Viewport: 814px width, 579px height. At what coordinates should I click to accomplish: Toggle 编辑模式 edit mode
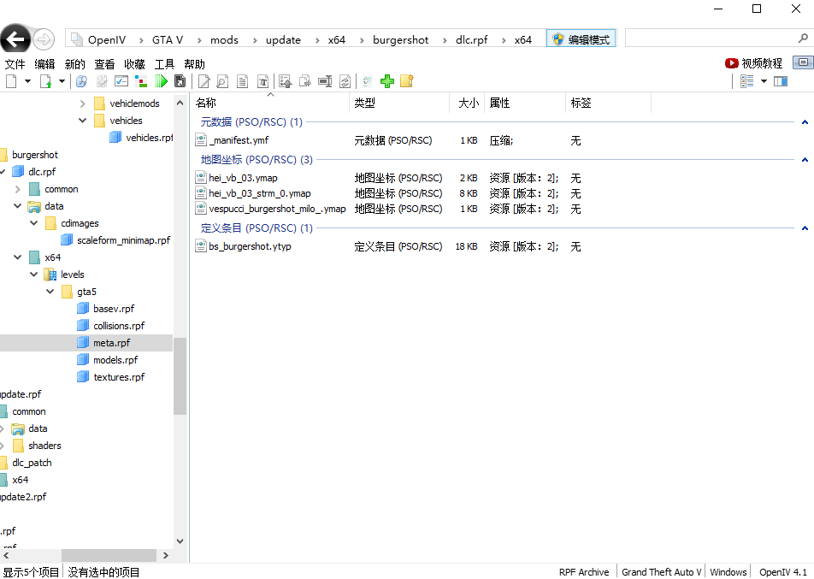(581, 39)
